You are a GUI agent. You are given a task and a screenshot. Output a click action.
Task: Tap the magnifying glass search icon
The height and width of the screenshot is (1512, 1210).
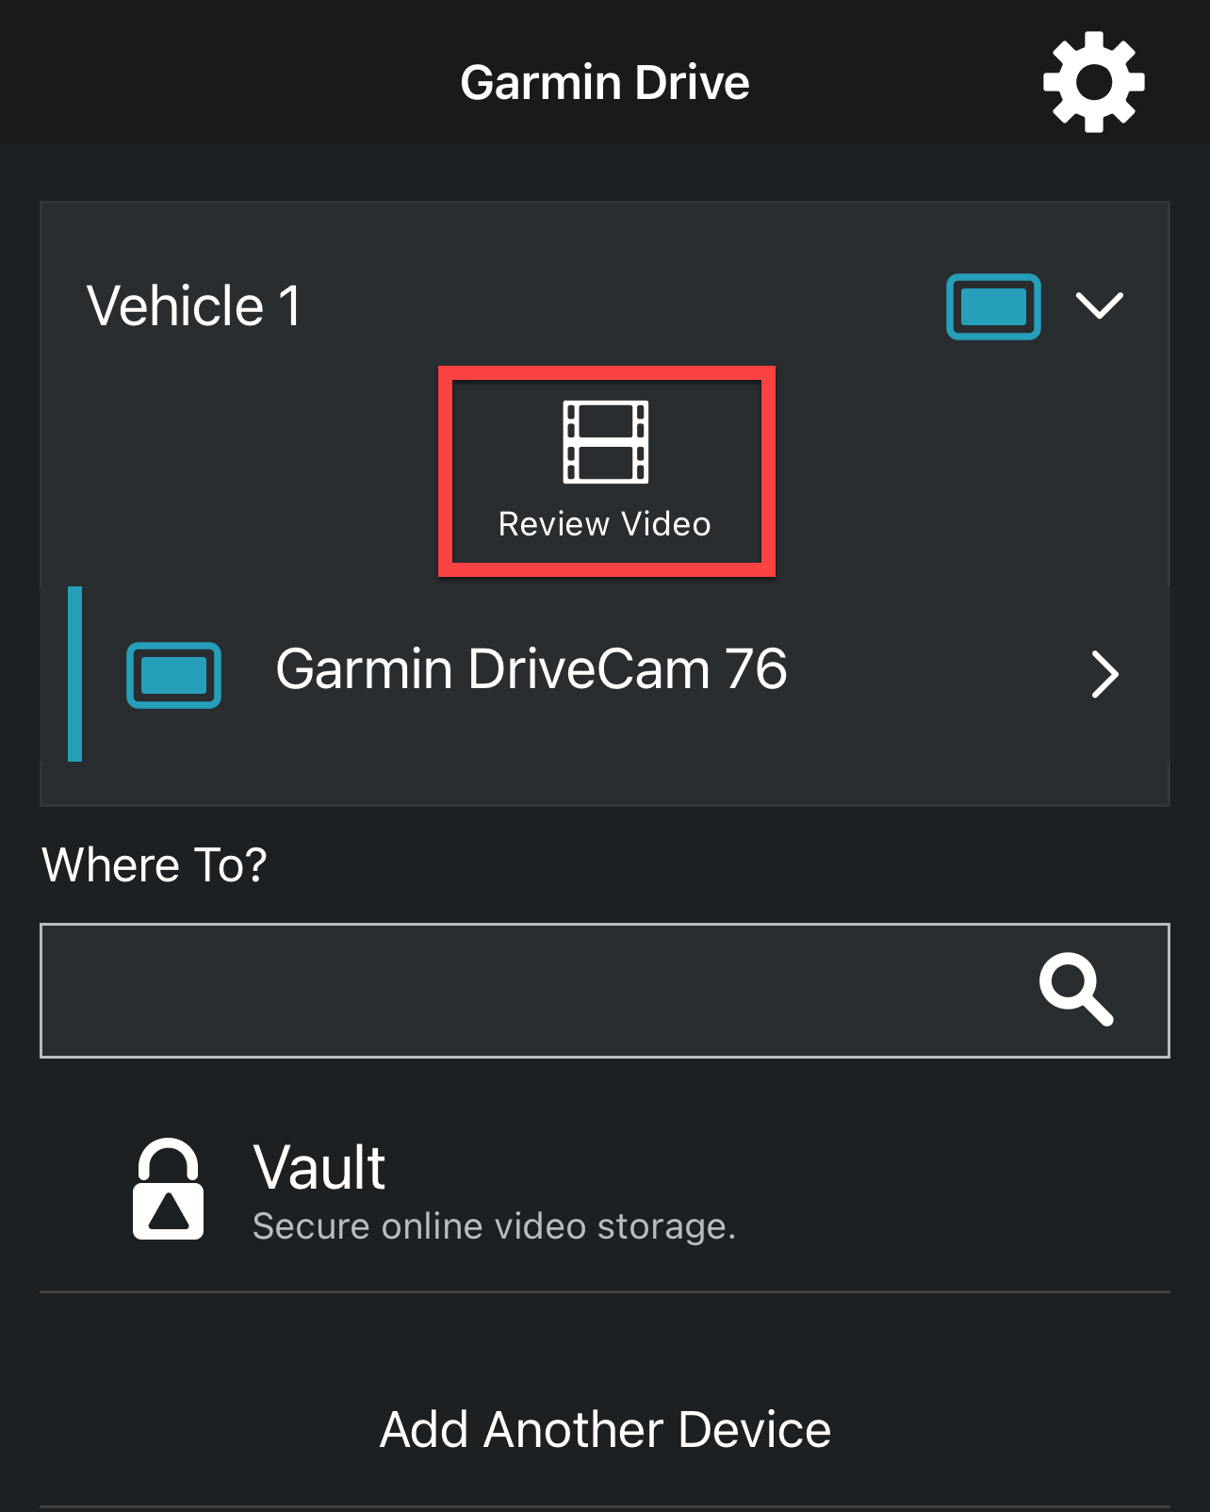[x=1076, y=990]
